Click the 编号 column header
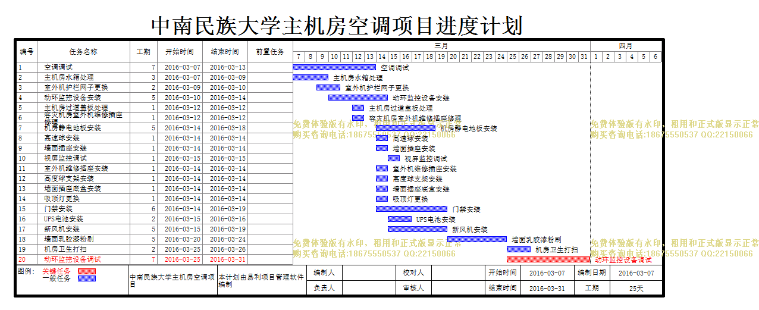Screen dimensions: 759x310 [x=27, y=52]
